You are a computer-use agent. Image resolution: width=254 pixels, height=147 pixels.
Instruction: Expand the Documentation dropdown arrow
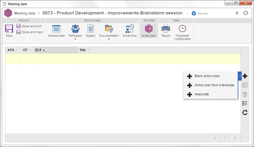point(109,39)
